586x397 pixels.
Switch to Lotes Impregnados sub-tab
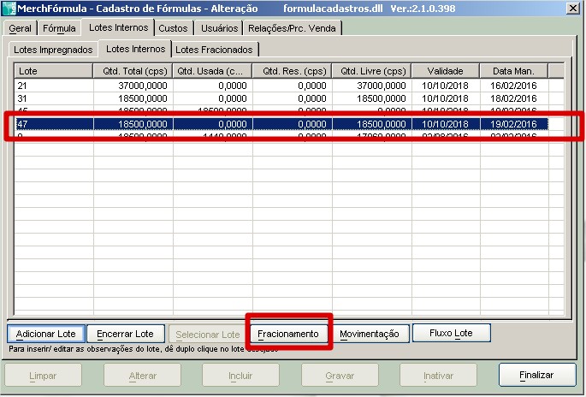click(53, 50)
